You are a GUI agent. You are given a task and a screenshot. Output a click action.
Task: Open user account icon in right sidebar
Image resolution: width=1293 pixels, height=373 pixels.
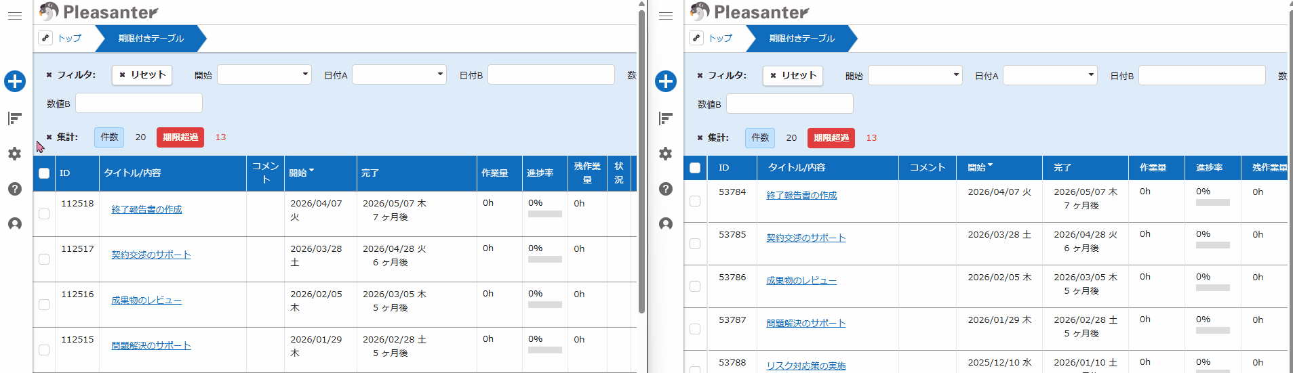[x=666, y=224]
